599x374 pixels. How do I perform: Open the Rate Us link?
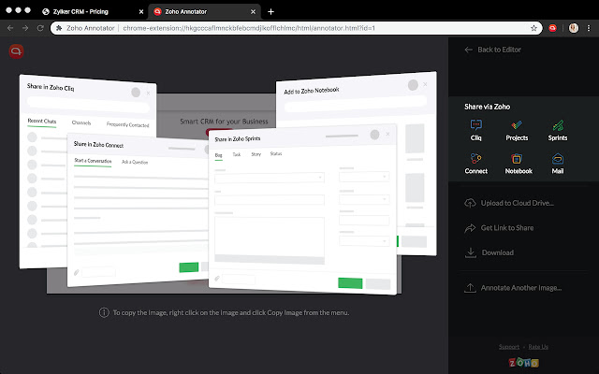point(537,347)
